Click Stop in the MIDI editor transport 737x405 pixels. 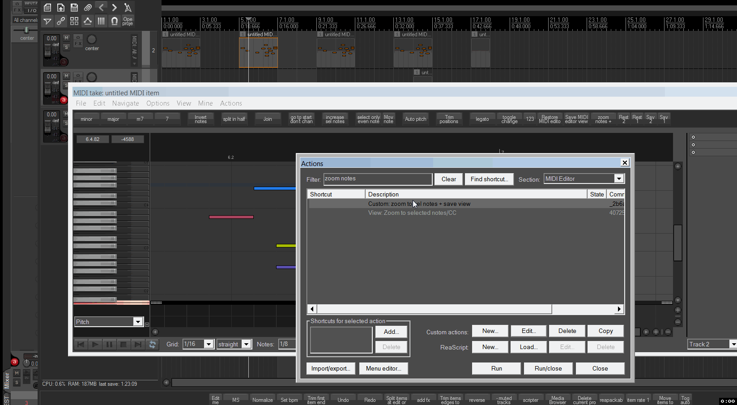[x=124, y=344]
